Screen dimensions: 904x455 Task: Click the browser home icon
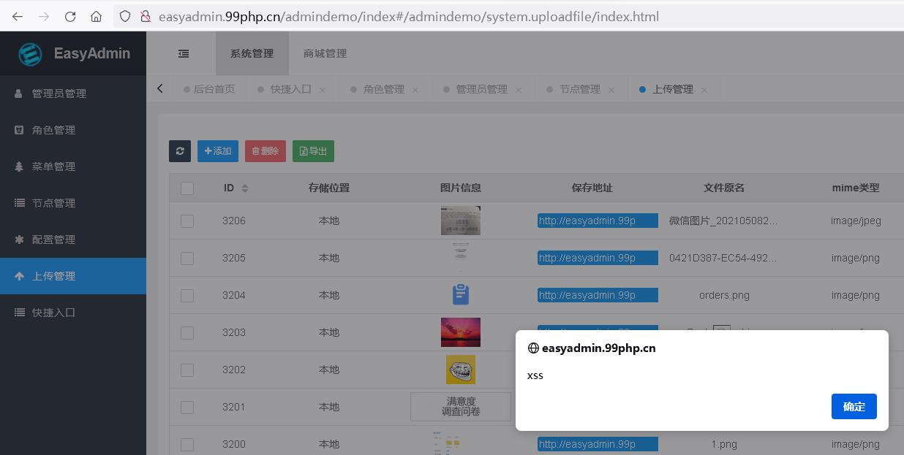pos(96,15)
